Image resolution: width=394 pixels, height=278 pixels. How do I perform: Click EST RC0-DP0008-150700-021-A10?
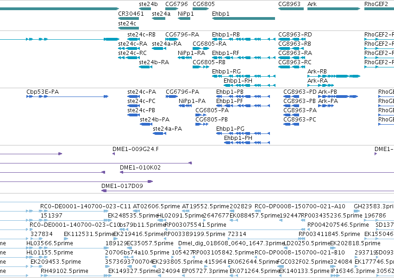[300, 206]
